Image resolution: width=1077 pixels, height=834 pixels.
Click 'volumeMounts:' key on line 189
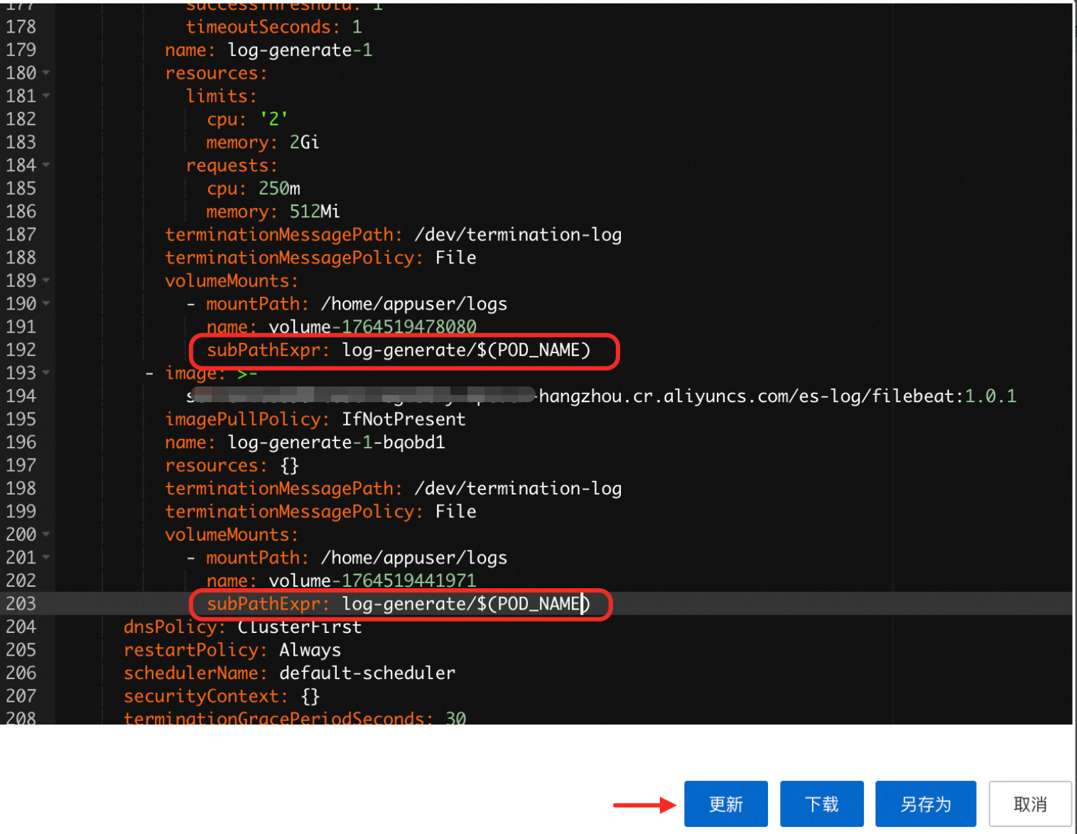point(232,281)
